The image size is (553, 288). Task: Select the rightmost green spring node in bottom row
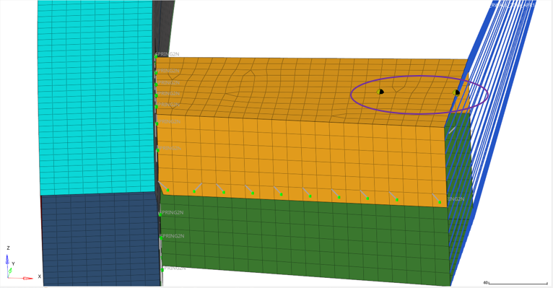(x=440, y=202)
